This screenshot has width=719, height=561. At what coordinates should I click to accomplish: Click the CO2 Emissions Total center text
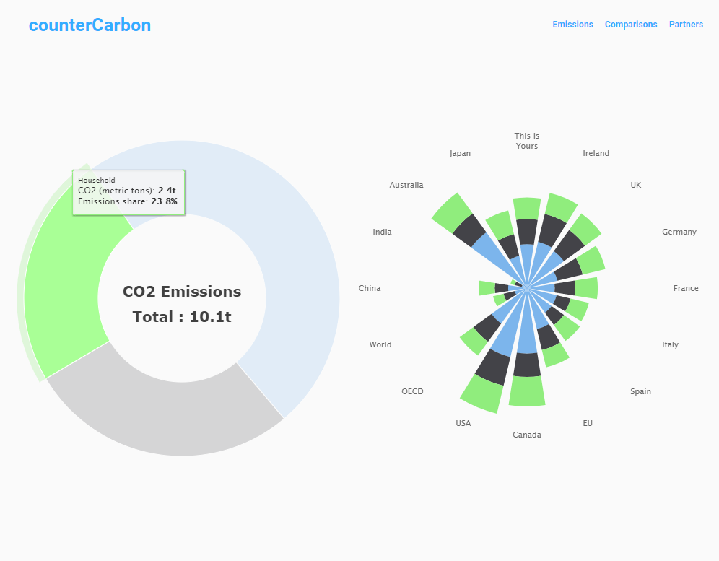point(182,304)
